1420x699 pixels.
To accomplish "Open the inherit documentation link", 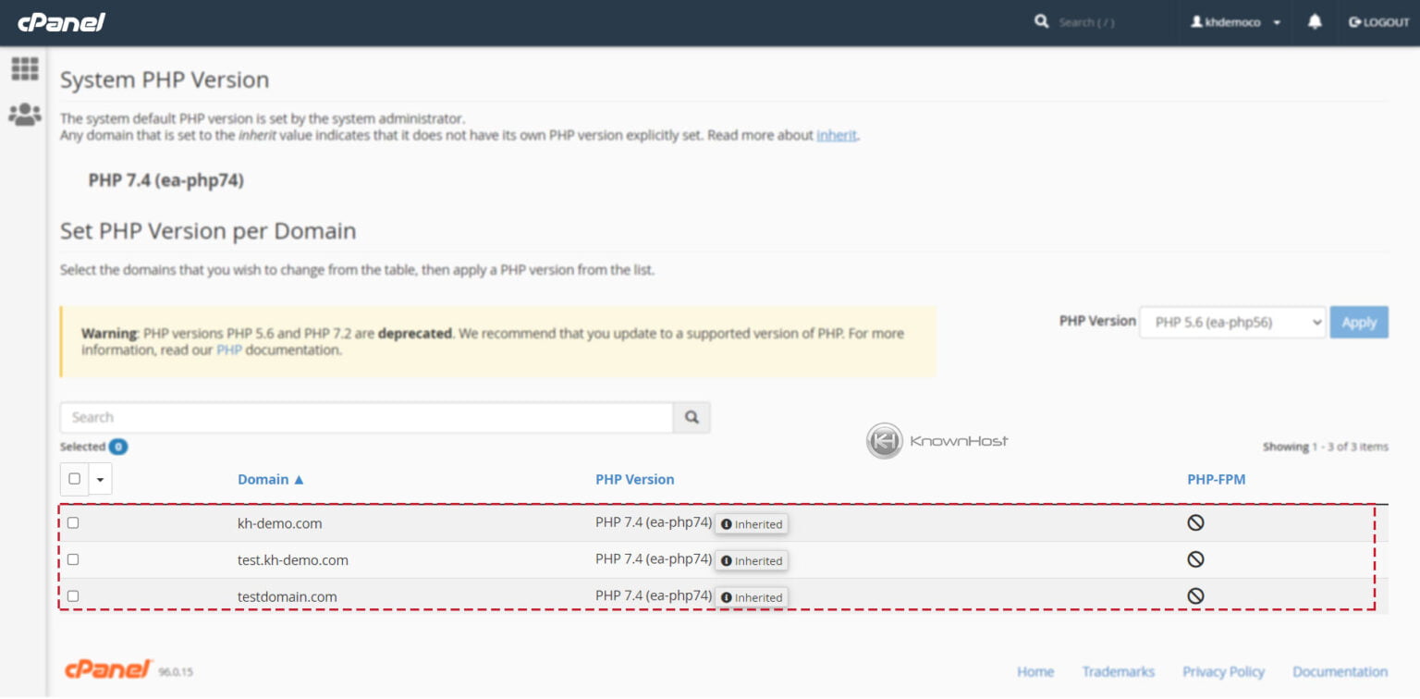I will coord(835,135).
